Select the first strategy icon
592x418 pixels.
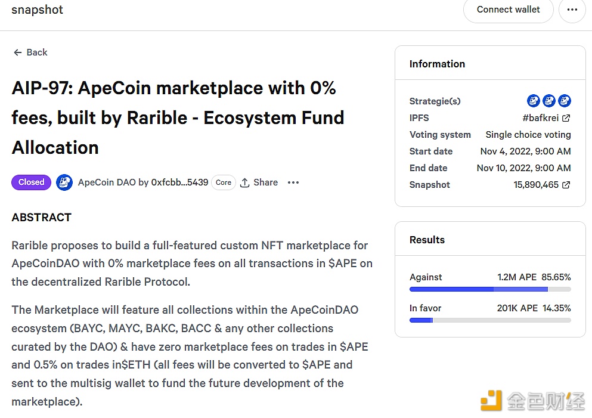(534, 101)
